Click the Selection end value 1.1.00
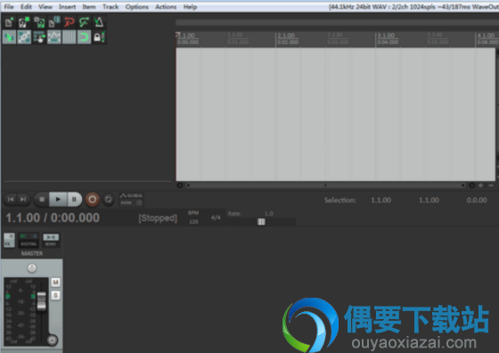Image resolution: width=499 pixels, height=353 pixels. coord(429,201)
